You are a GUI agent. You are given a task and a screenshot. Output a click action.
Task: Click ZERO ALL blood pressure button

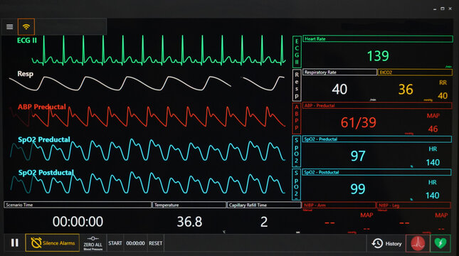[x=93, y=242]
